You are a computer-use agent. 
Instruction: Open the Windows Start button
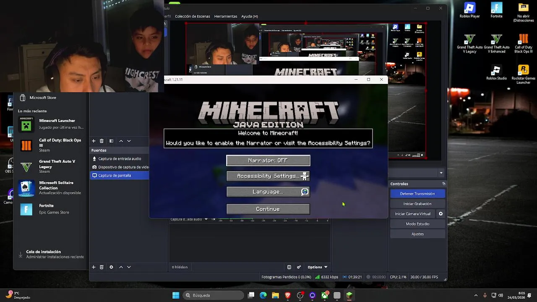(176, 295)
